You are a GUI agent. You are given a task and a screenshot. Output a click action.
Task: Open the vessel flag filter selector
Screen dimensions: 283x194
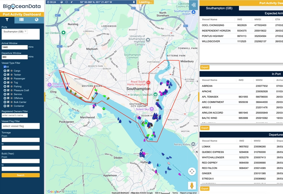(x=21, y=126)
